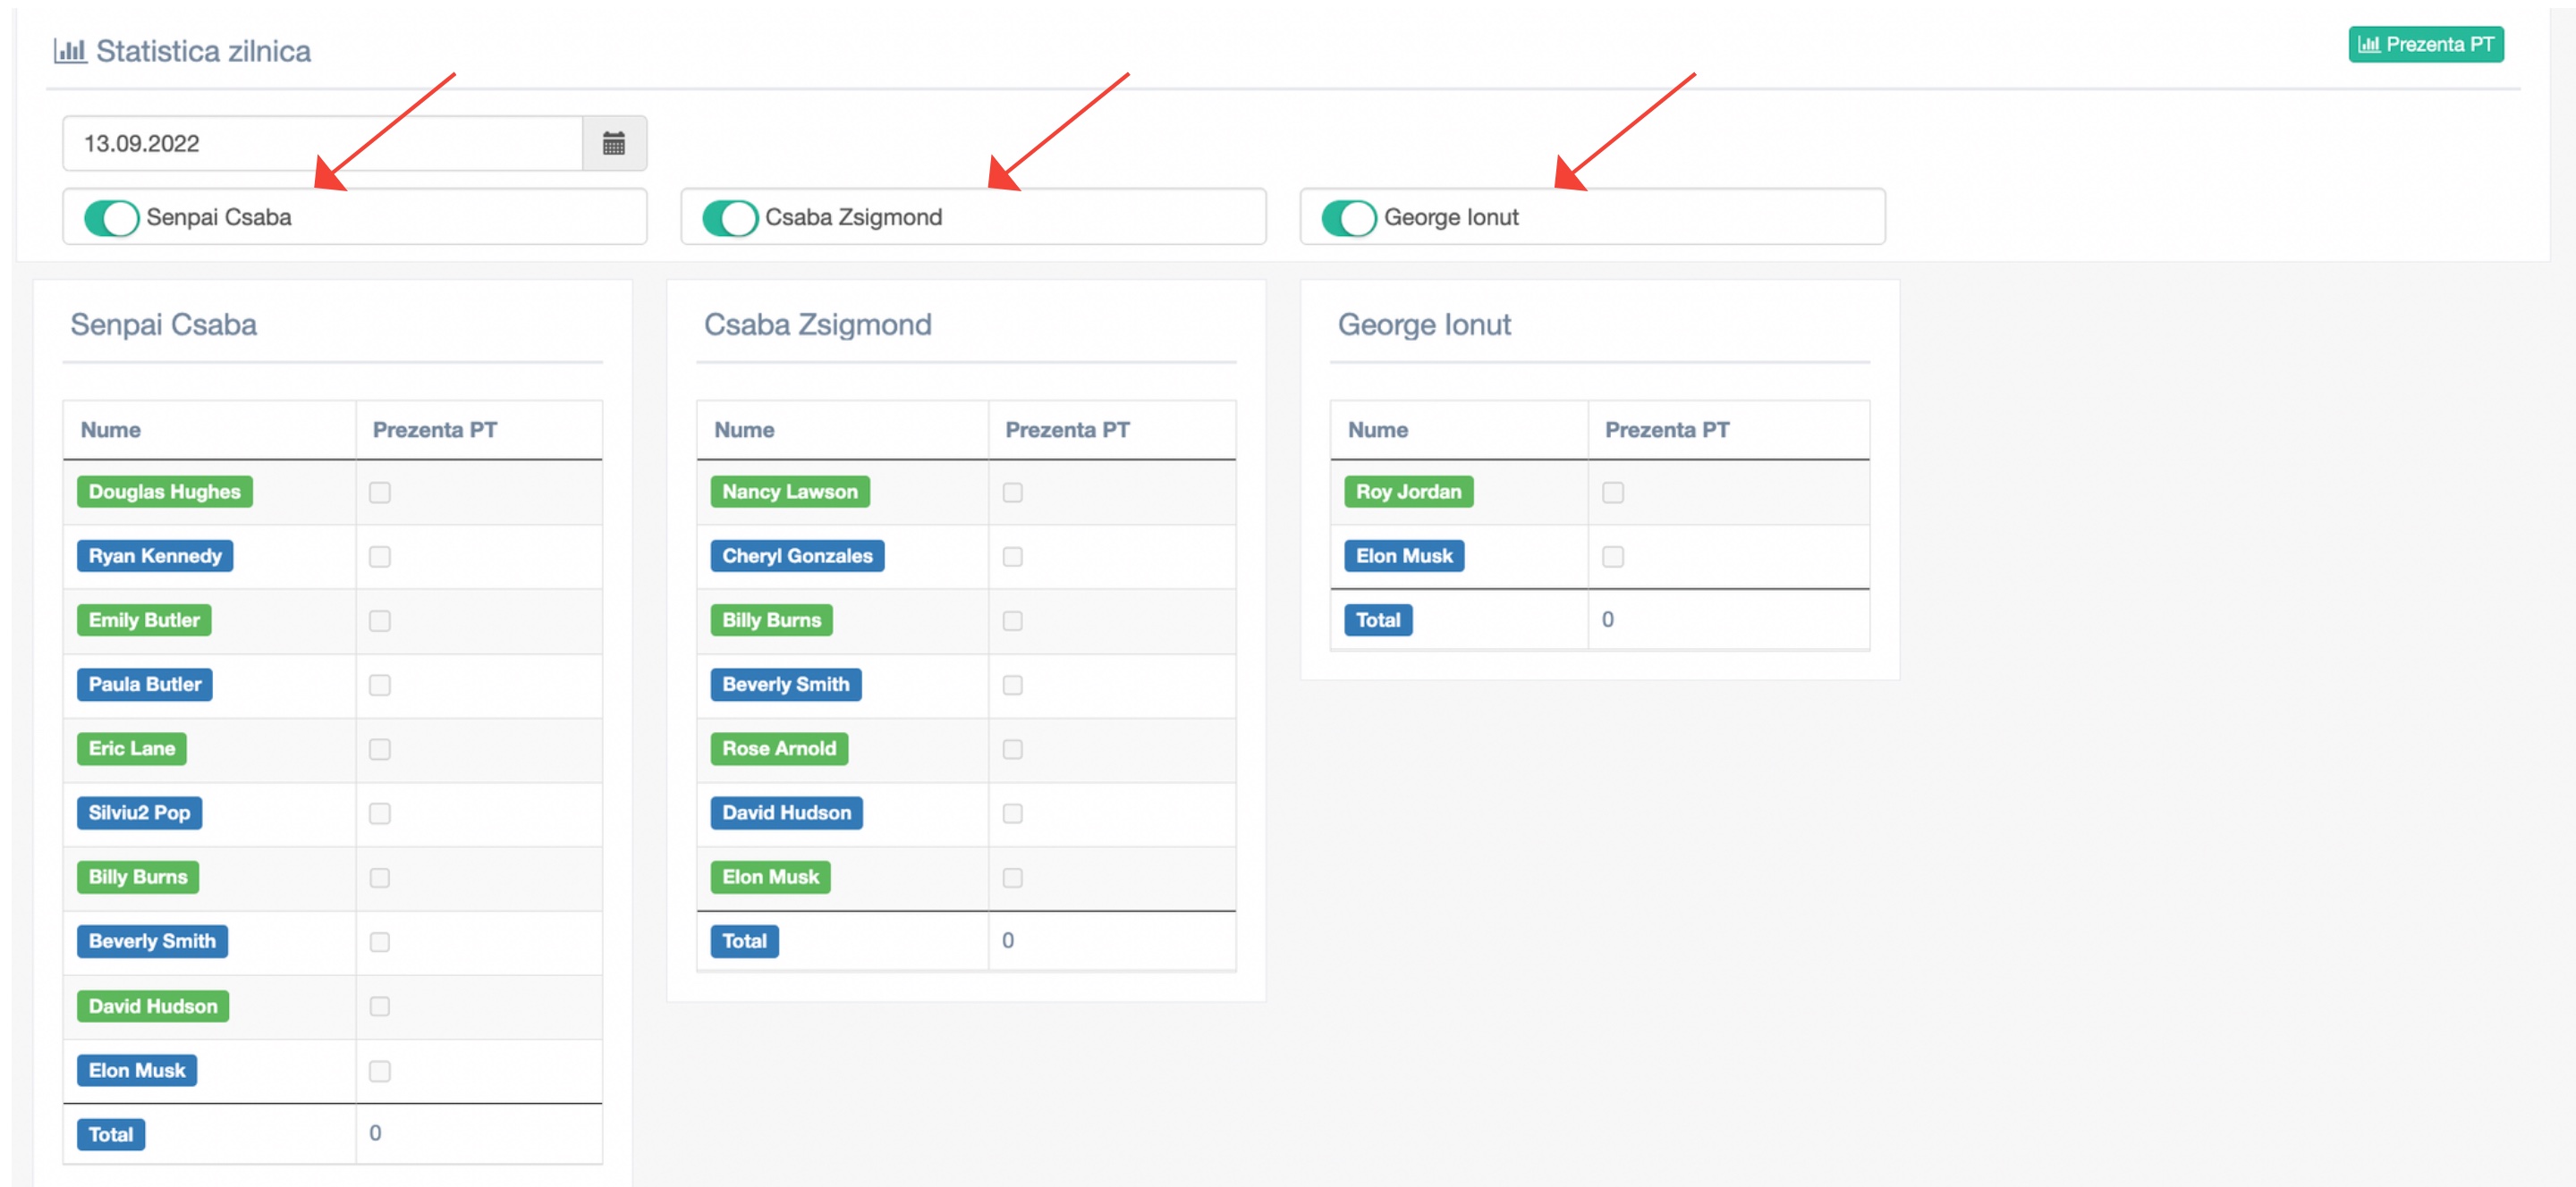2576x1187 pixels.
Task: Check Douglas Hughes Prezenta PT checkbox
Action: tap(379, 492)
